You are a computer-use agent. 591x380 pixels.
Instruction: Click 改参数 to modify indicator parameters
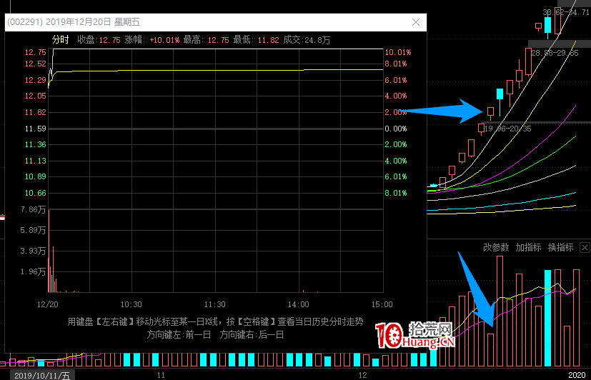[x=496, y=247]
